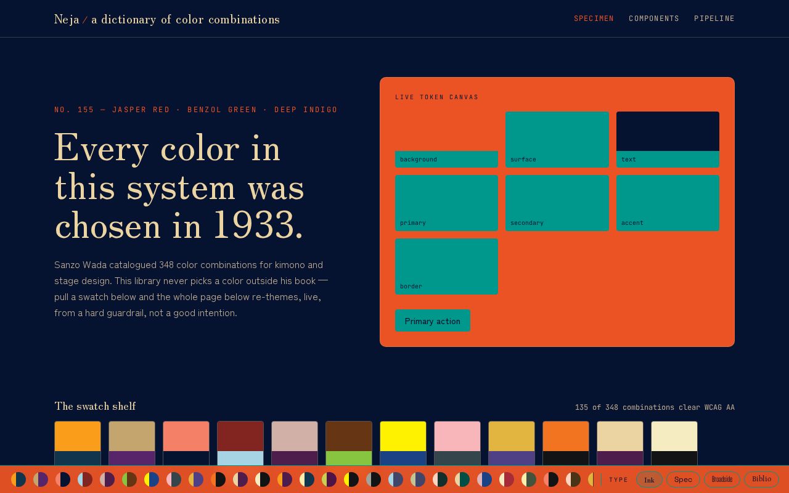Click the Primary action button
Image resolution: width=789 pixels, height=493 pixels.
(x=432, y=320)
